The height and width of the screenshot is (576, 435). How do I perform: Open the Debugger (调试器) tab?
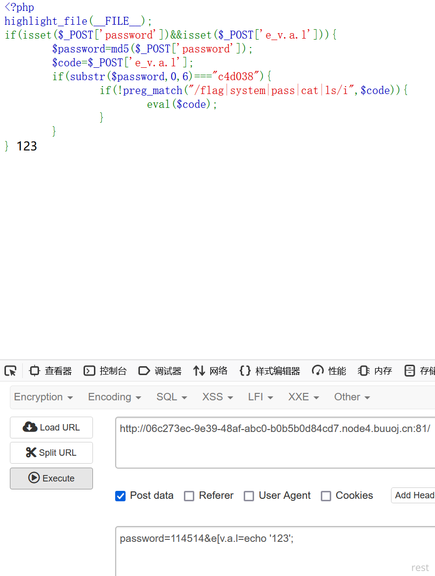point(160,371)
